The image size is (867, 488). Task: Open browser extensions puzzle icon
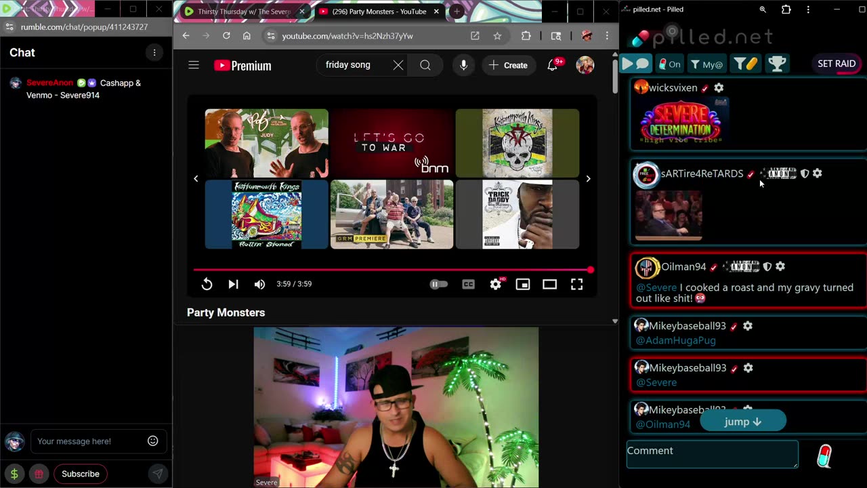(x=526, y=36)
